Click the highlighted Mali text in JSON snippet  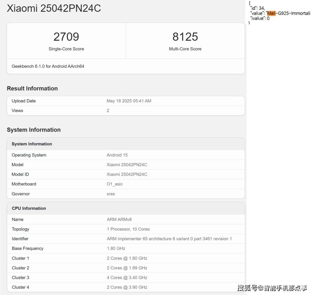(271, 13)
